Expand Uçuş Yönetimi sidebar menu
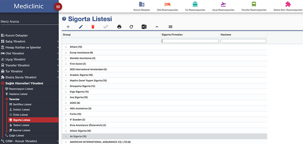303x144 pixels. point(29,59)
